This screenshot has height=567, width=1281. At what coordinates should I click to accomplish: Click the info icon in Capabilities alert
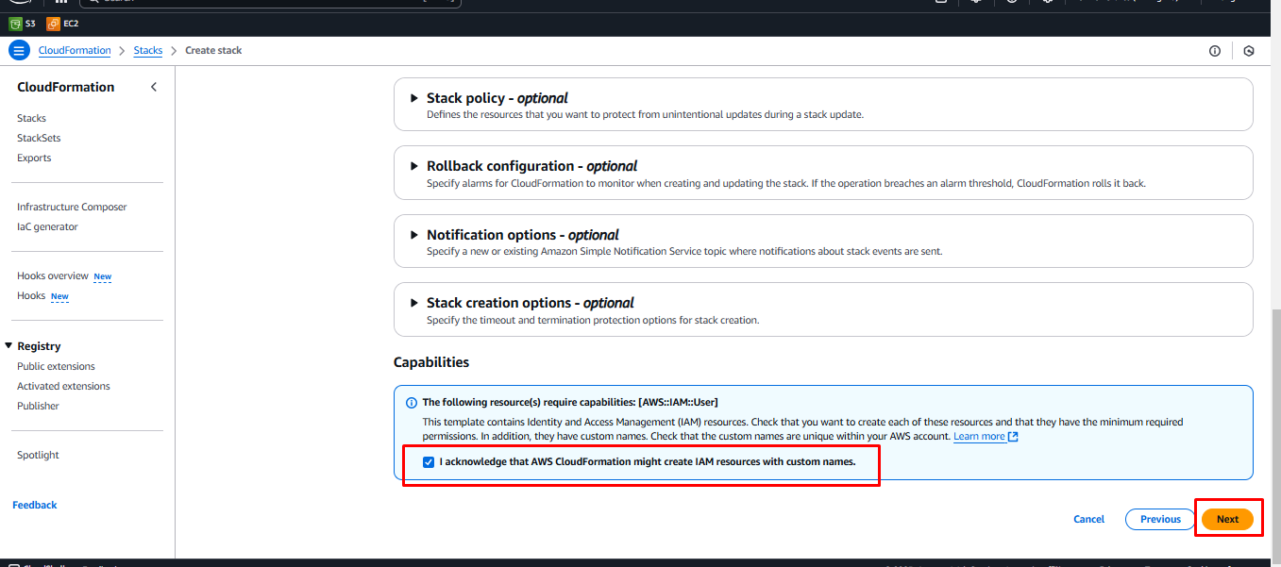coord(412,403)
